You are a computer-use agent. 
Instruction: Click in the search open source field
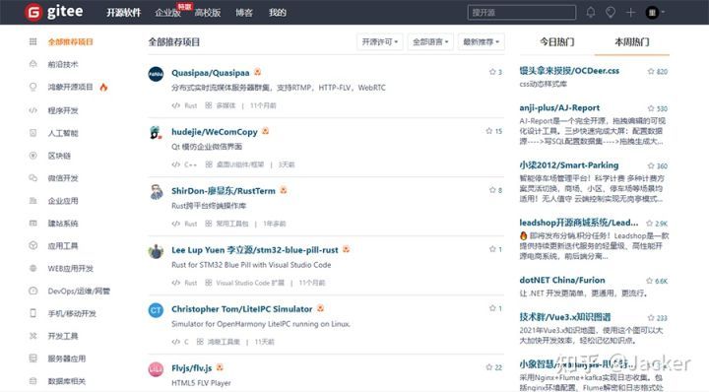point(522,12)
